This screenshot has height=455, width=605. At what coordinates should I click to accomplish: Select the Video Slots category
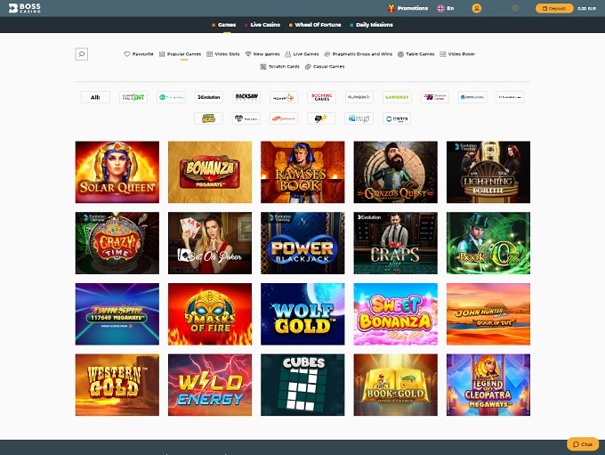(223, 54)
